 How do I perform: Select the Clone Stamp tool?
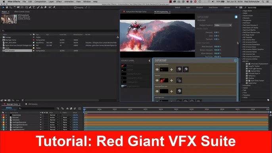(42, 8)
